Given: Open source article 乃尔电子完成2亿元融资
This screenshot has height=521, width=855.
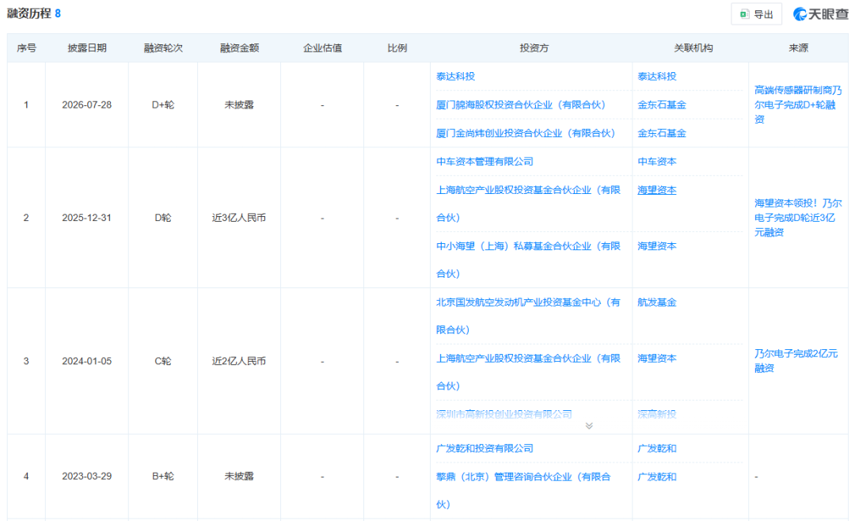Looking at the screenshot, I should (796, 360).
